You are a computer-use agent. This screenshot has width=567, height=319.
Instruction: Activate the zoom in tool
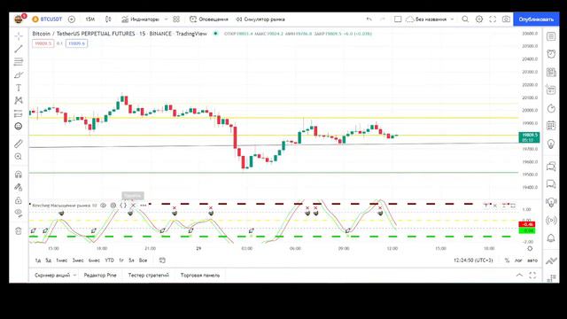coord(19,157)
